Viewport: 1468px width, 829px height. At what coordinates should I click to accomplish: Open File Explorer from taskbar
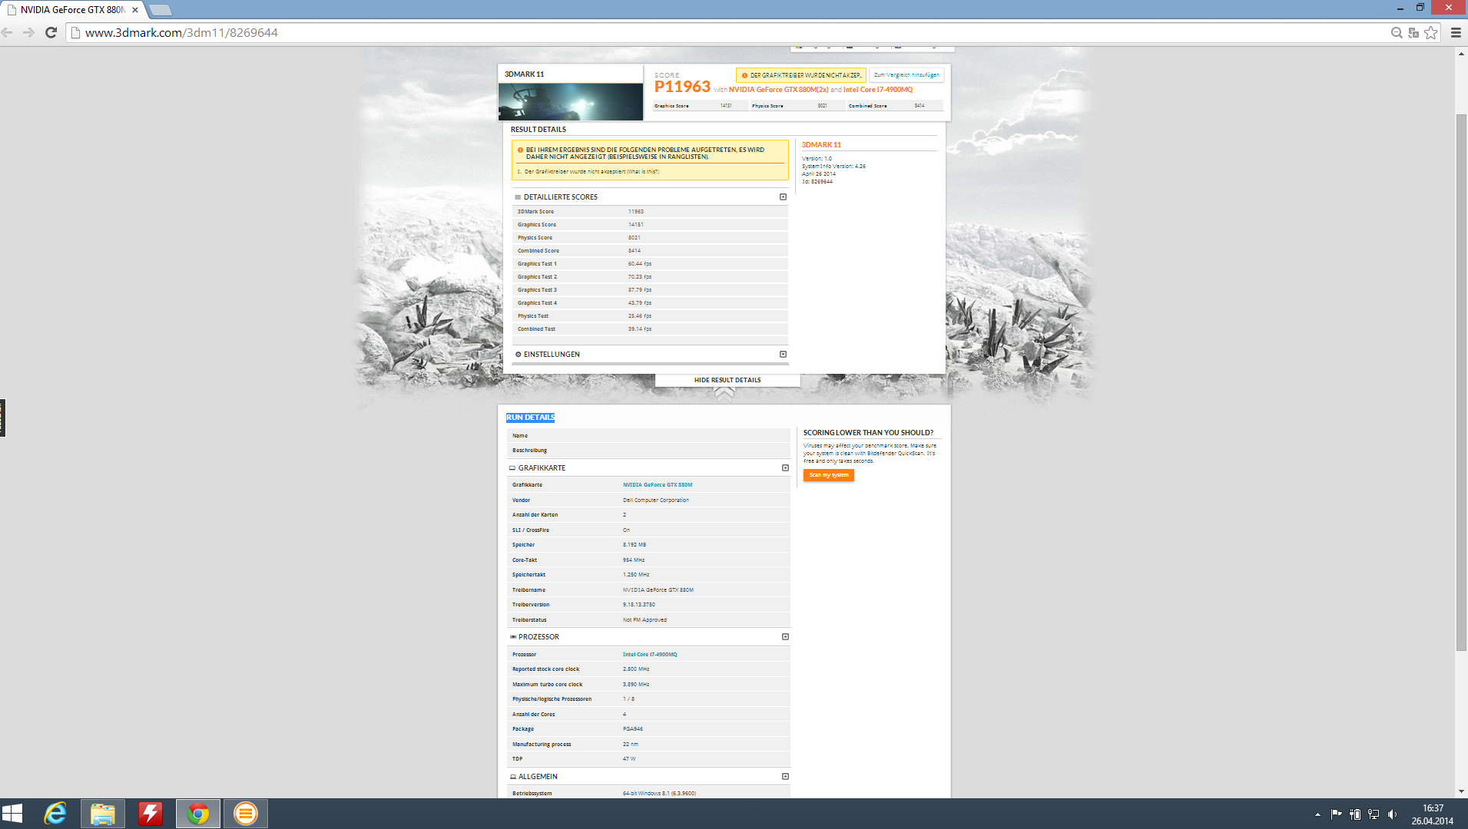point(103,814)
